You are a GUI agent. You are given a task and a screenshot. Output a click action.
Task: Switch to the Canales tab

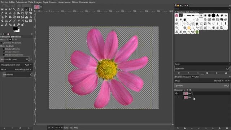click(187, 77)
